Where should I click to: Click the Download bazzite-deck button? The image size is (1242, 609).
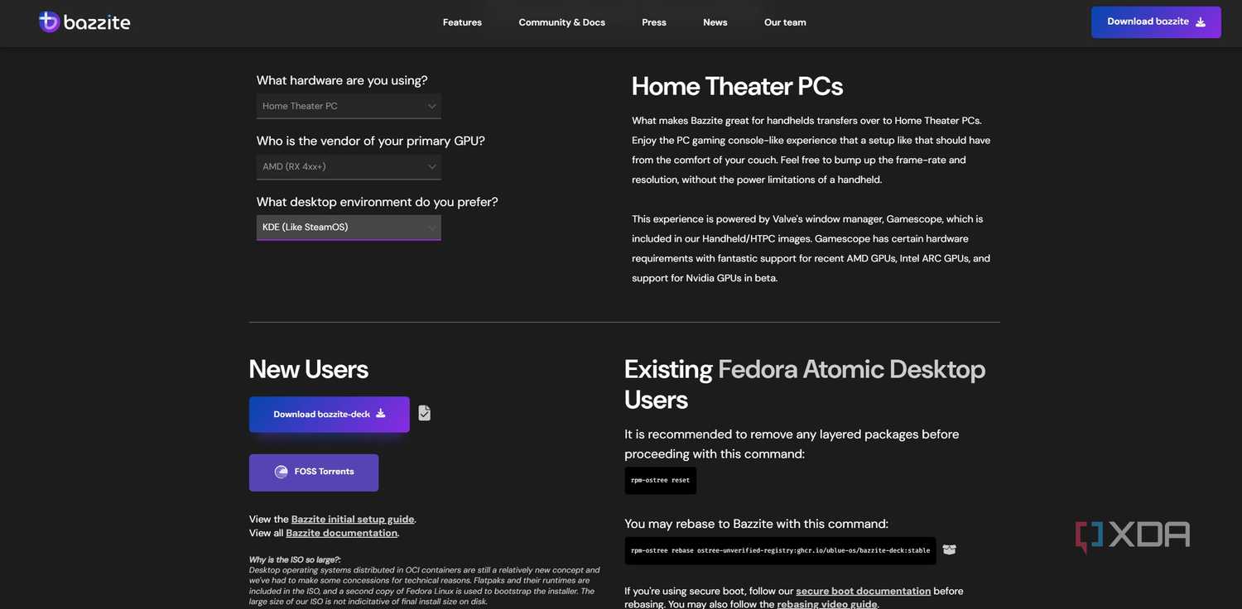coord(330,415)
